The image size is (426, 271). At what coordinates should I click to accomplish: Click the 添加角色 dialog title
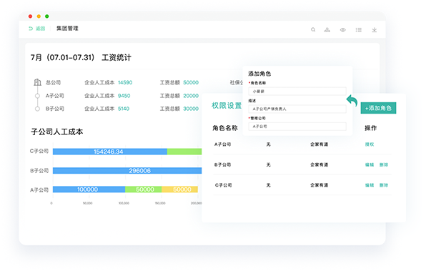259,74
